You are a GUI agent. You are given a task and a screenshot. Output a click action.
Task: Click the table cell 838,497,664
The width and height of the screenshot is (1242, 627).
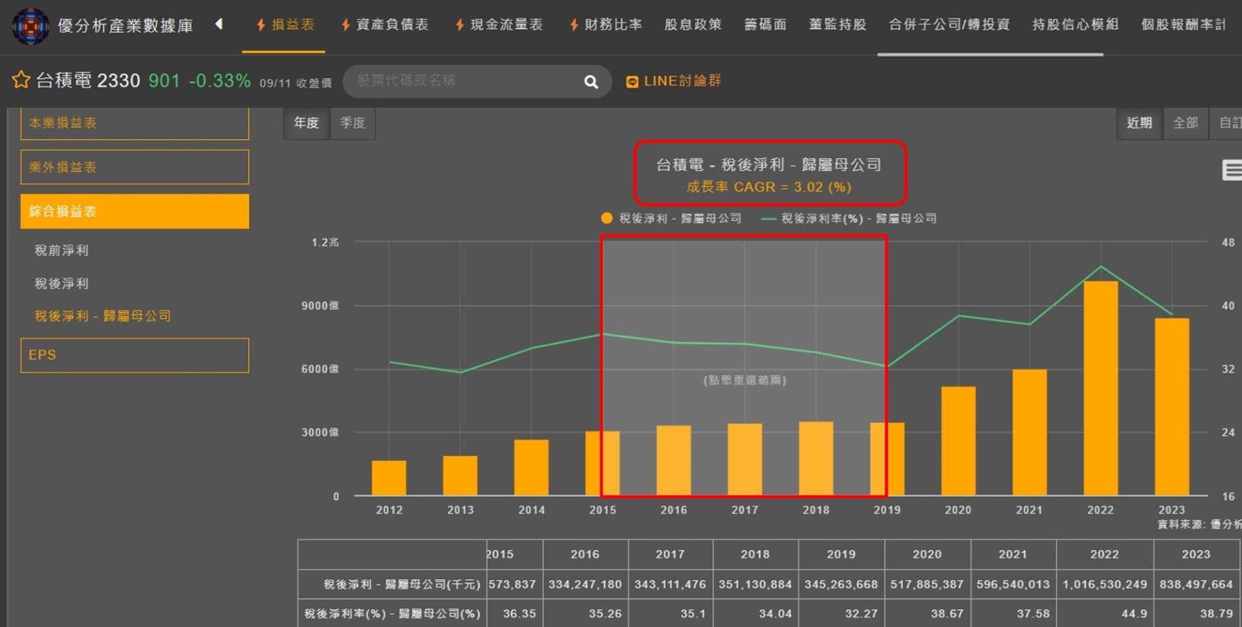pyautogui.click(x=1196, y=584)
